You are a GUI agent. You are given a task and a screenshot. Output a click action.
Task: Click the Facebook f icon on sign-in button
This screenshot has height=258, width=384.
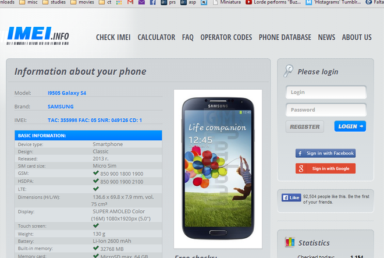coord(300,153)
